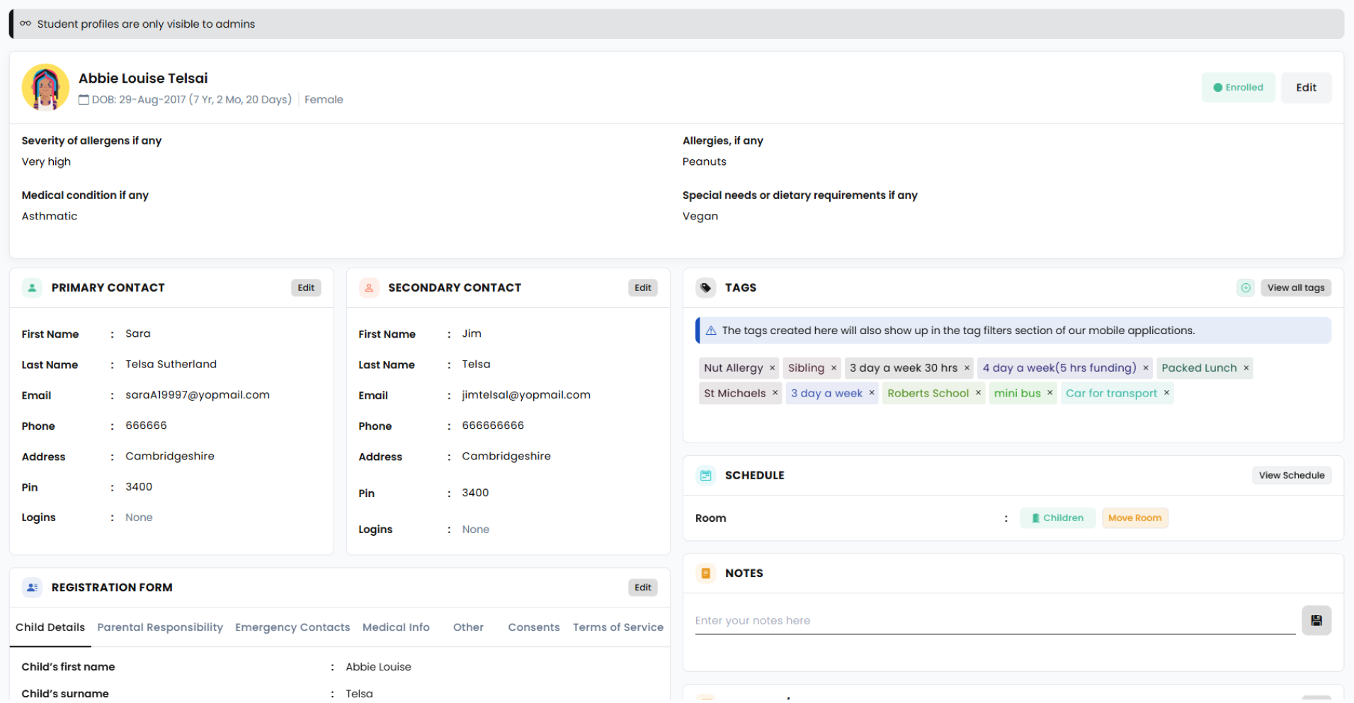Edit the Primary Contact details
The height and width of the screenshot is (703, 1354).
point(306,288)
